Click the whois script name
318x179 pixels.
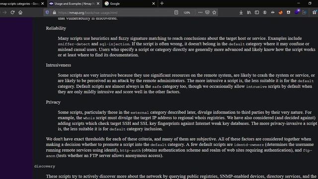[89, 118]
